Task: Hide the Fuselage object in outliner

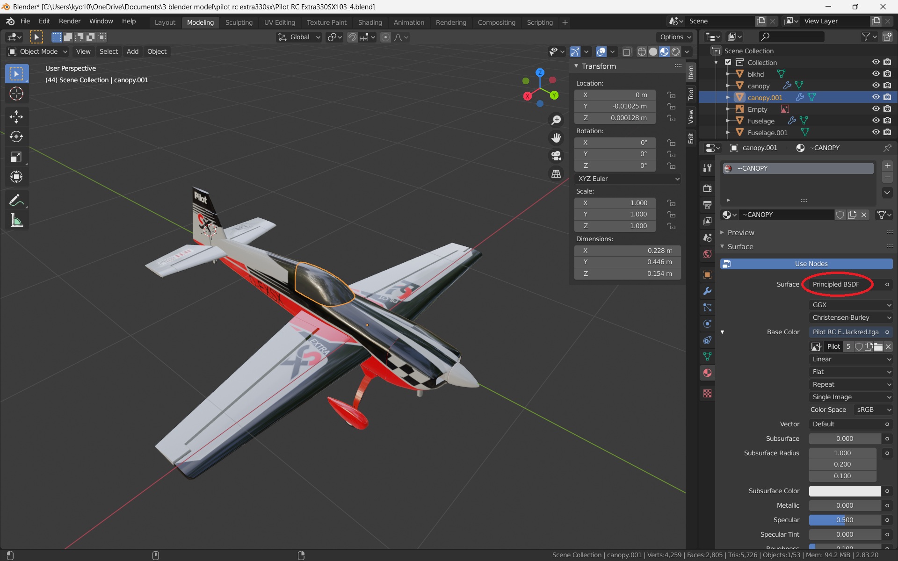Action: (876, 121)
